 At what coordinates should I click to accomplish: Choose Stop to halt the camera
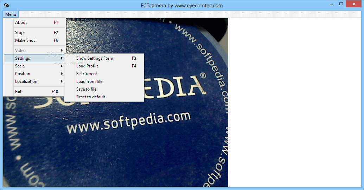pos(34,33)
